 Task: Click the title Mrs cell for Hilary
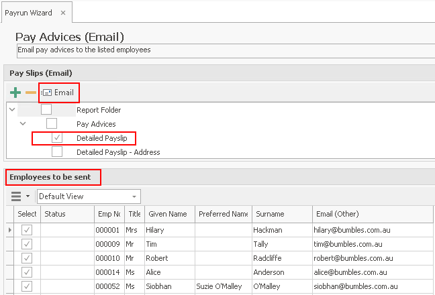click(x=134, y=230)
